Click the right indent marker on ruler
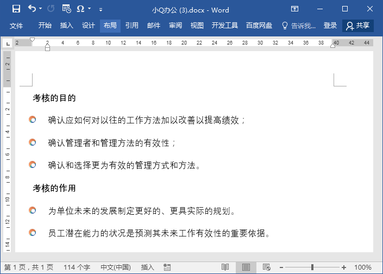Screen dimensions: 383x274 pos(332,46)
